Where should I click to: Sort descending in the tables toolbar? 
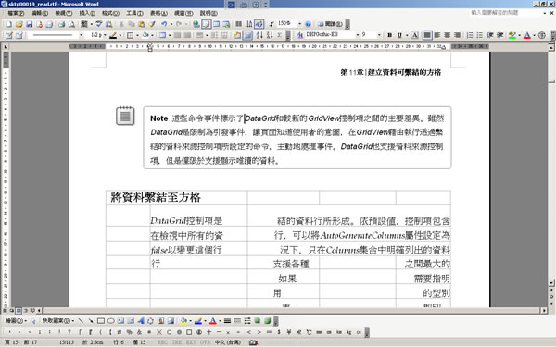click(270, 35)
